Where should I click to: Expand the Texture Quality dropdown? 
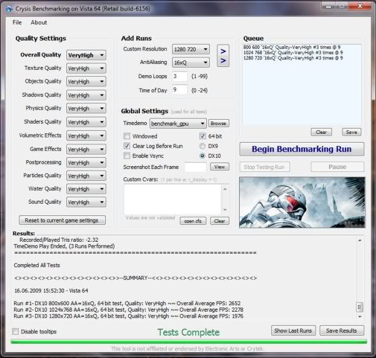coord(86,68)
